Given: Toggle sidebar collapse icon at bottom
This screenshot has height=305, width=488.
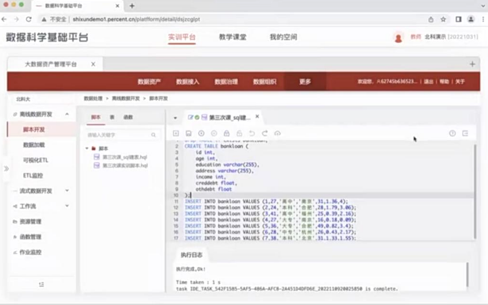Looking at the screenshot, I should [x=41, y=284].
